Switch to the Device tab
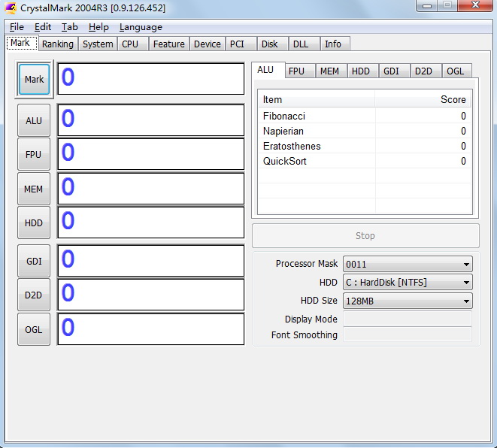This screenshot has height=448, width=497. click(x=208, y=44)
